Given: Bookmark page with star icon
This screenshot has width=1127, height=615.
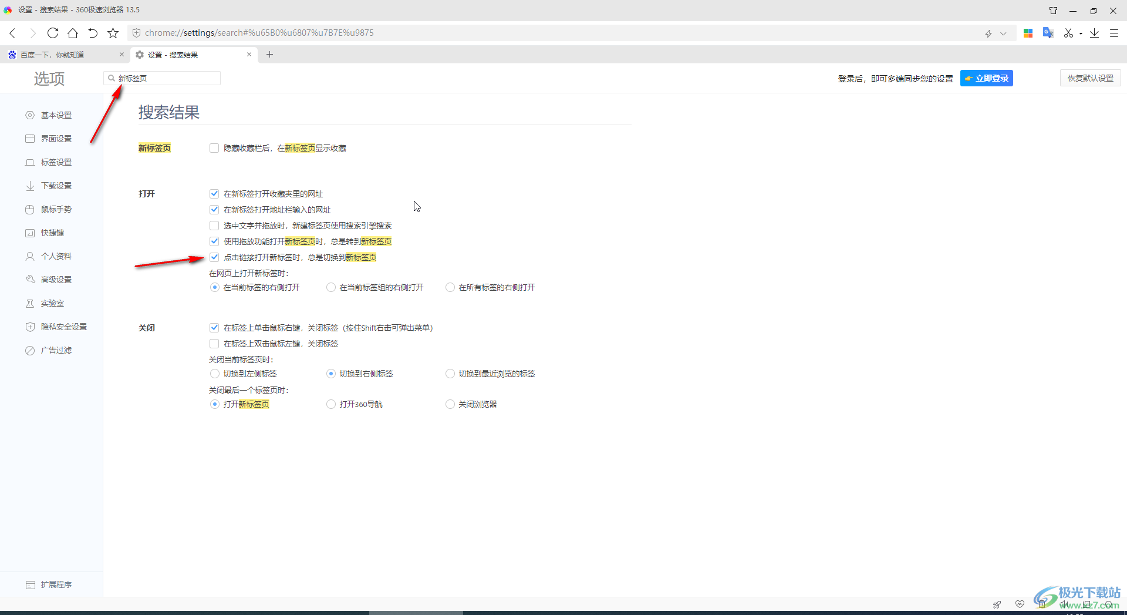Looking at the screenshot, I should 113,33.
